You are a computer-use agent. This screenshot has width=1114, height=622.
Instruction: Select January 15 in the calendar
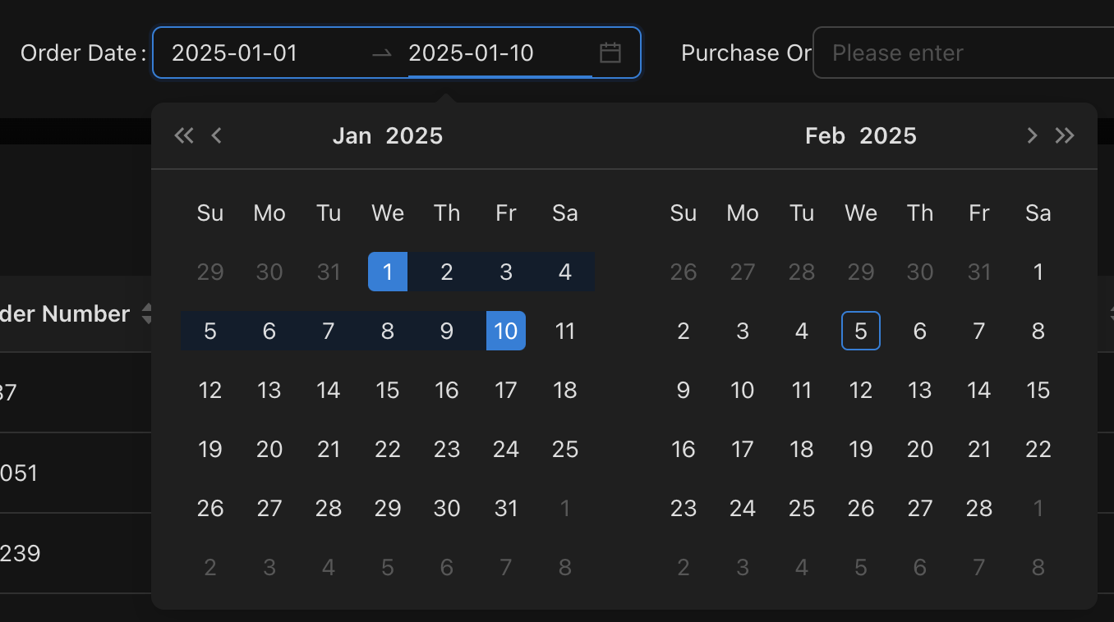(388, 390)
